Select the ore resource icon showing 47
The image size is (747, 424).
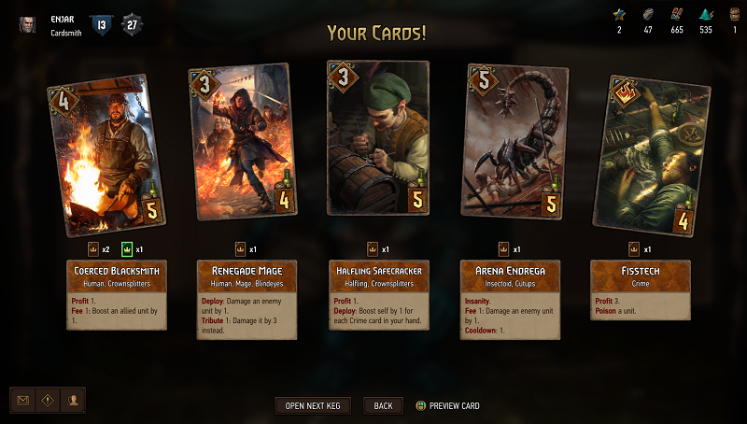click(648, 15)
